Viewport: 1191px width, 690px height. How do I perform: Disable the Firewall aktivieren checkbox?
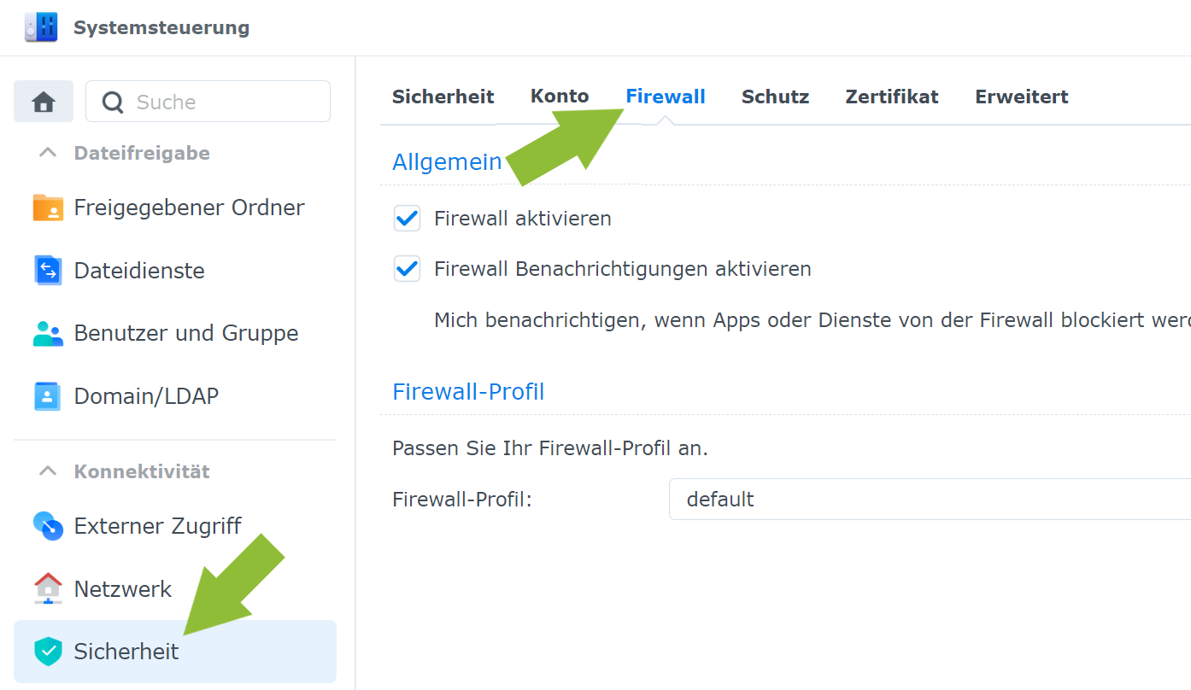tap(407, 218)
